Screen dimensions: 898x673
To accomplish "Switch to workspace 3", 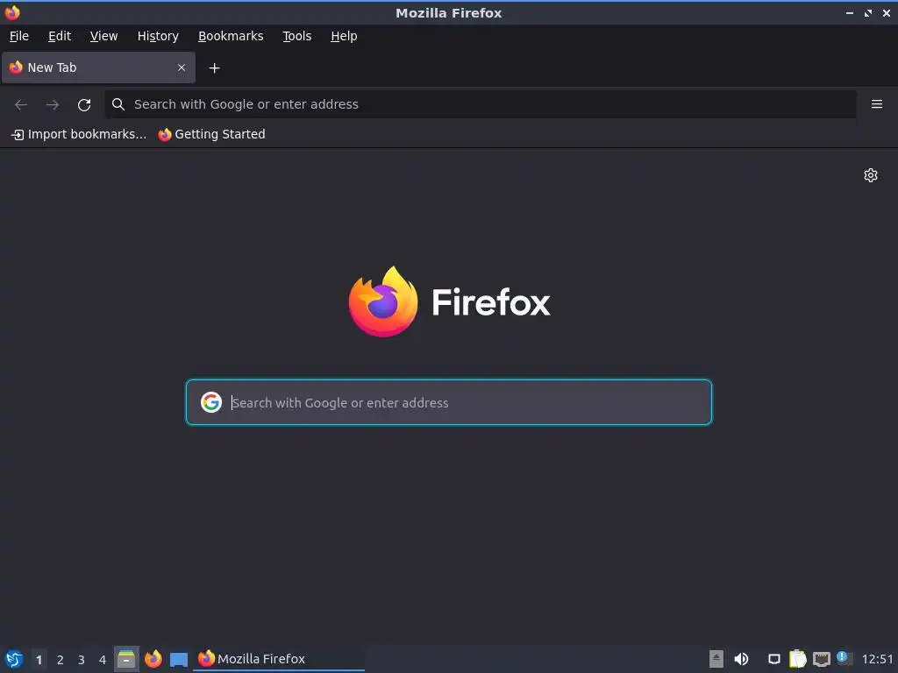I will (82, 660).
